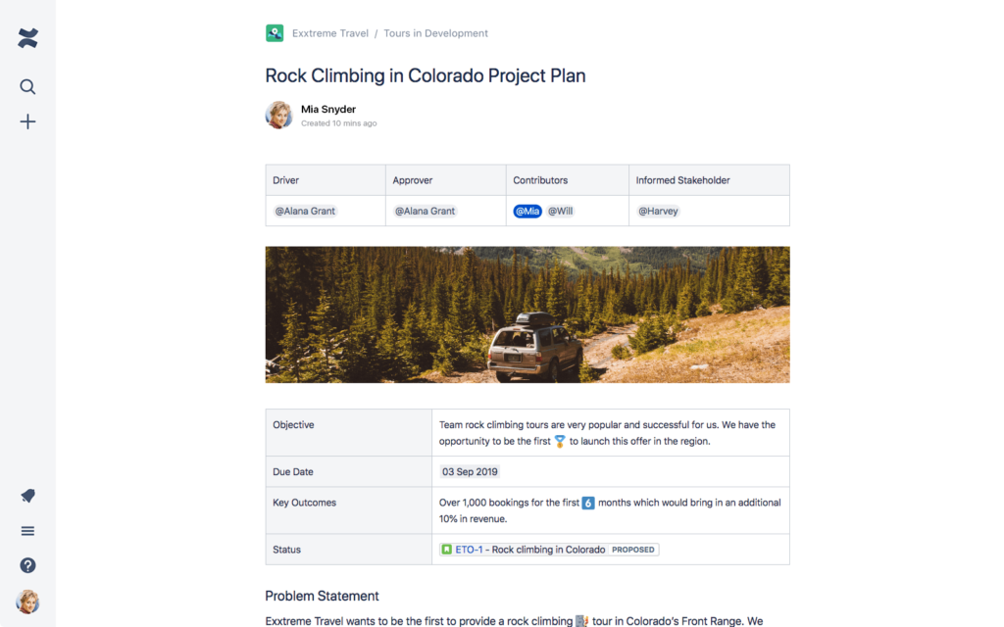Open Confluence home via the sidebar logo
The image size is (1004, 627).
click(x=27, y=38)
